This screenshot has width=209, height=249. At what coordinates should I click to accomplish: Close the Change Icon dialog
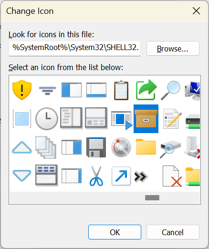(196, 11)
